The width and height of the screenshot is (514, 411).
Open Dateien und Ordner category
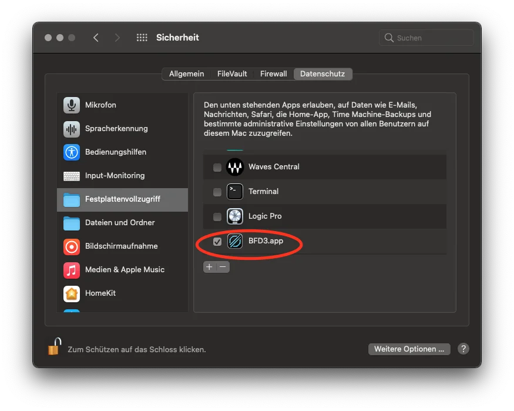[x=122, y=223]
